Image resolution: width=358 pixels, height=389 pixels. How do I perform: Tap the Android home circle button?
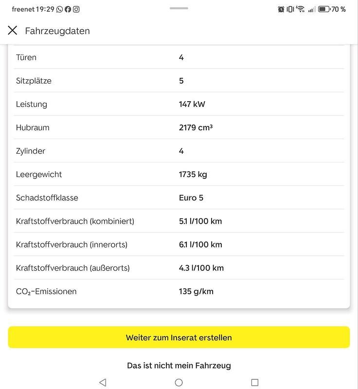point(179,382)
